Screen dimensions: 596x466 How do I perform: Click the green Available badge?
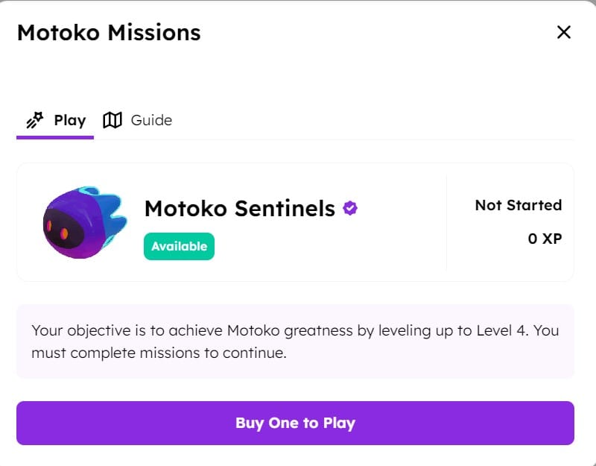(x=179, y=247)
